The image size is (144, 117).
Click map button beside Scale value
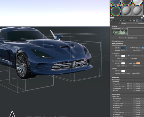tap(141, 66)
